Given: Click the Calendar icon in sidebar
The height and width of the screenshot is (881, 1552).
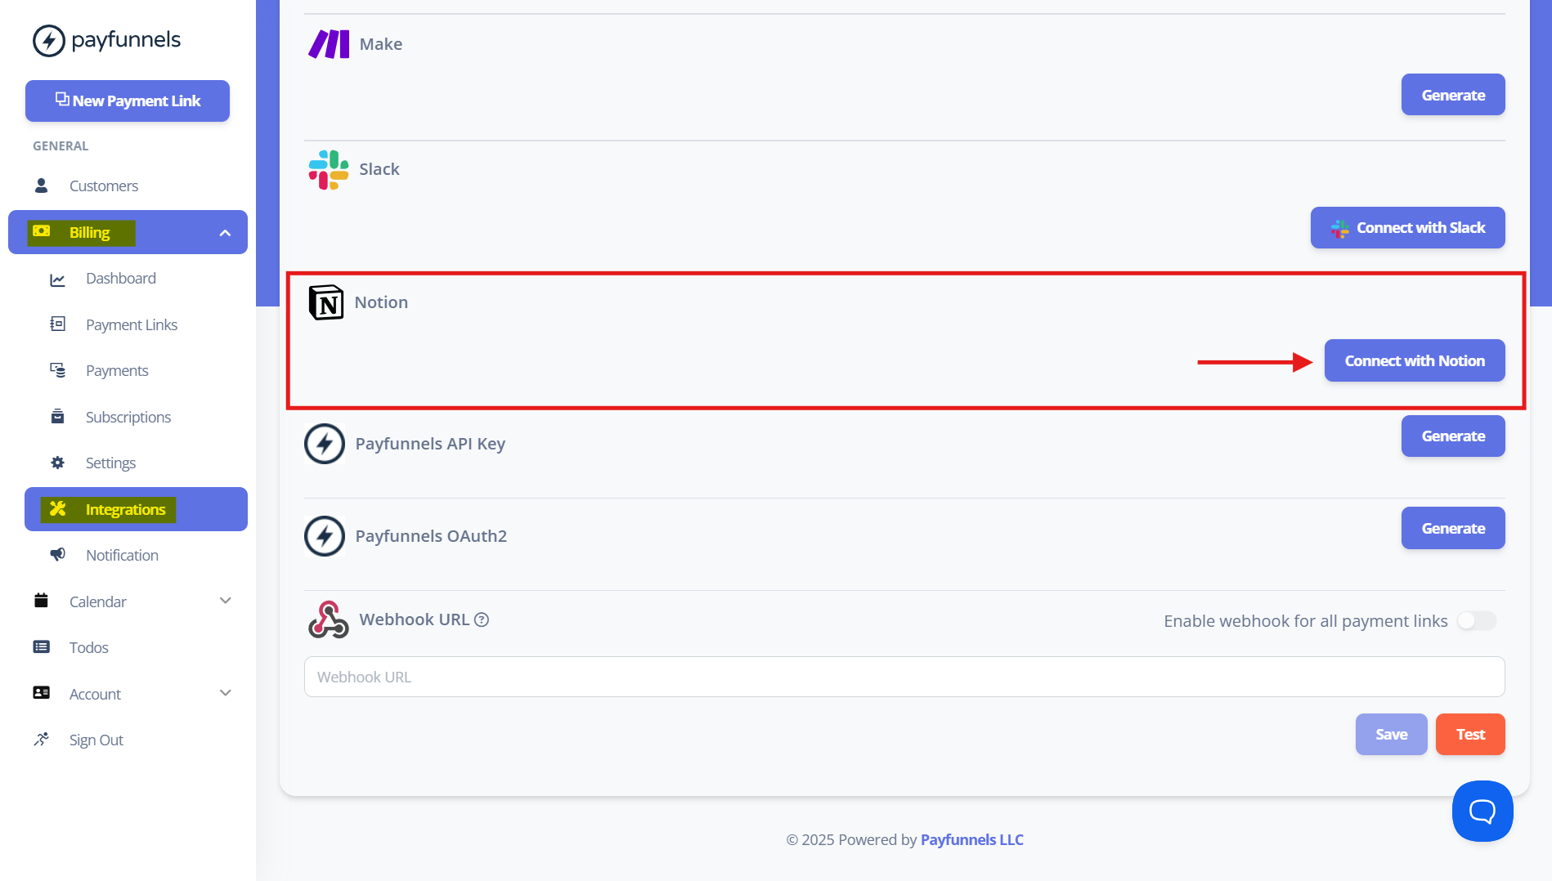Looking at the screenshot, I should pyautogui.click(x=41, y=601).
